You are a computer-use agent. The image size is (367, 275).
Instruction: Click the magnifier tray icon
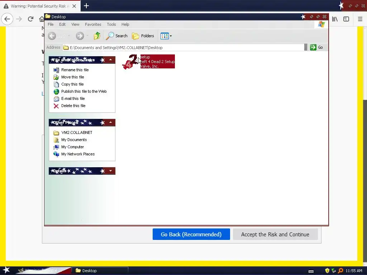pyautogui.click(x=340, y=271)
